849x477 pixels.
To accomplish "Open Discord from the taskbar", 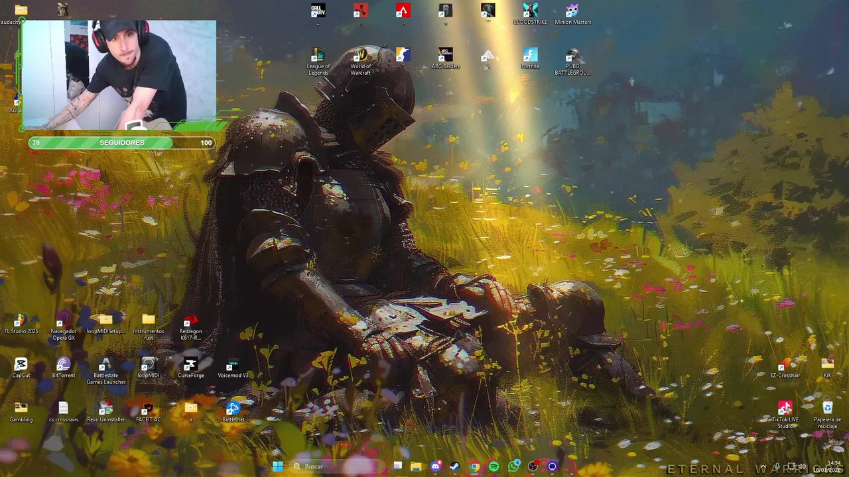I will [x=435, y=466].
